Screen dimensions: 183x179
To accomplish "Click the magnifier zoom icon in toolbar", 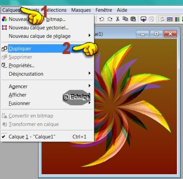I will [x=162, y=19].
